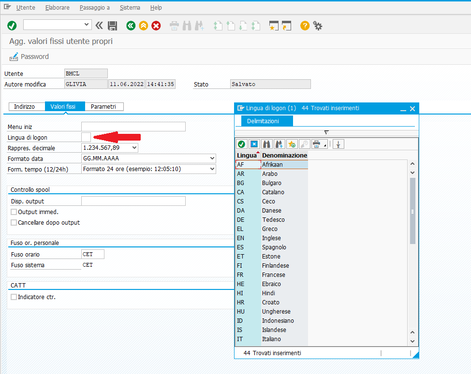This screenshot has width=471, height=374.
Task: Open the transaction command field dropdown
Action: click(87, 25)
